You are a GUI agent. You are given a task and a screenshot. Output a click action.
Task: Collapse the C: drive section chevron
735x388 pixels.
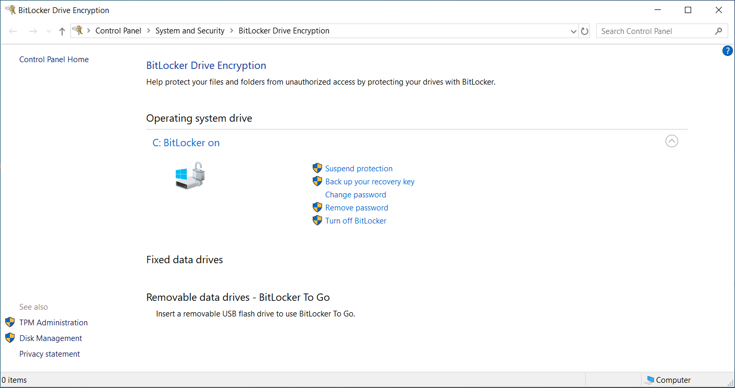click(672, 141)
